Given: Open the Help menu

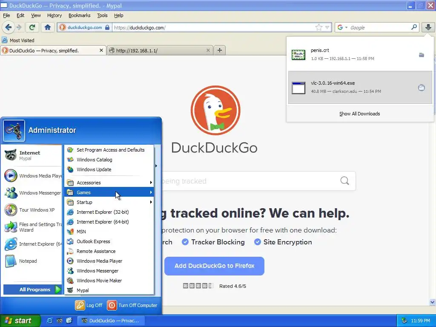Looking at the screenshot, I should [x=118, y=15].
